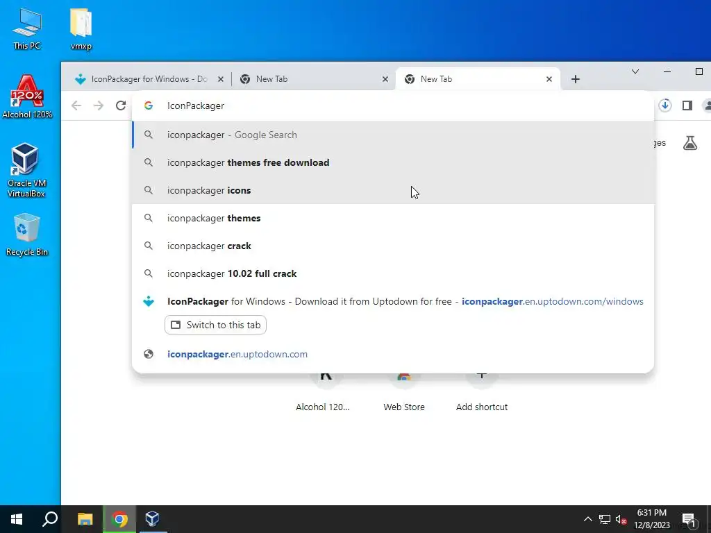Pick the 'iconpackager themes' suggestion
This screenshot has height=533, width=711.
tap(393, 218)
